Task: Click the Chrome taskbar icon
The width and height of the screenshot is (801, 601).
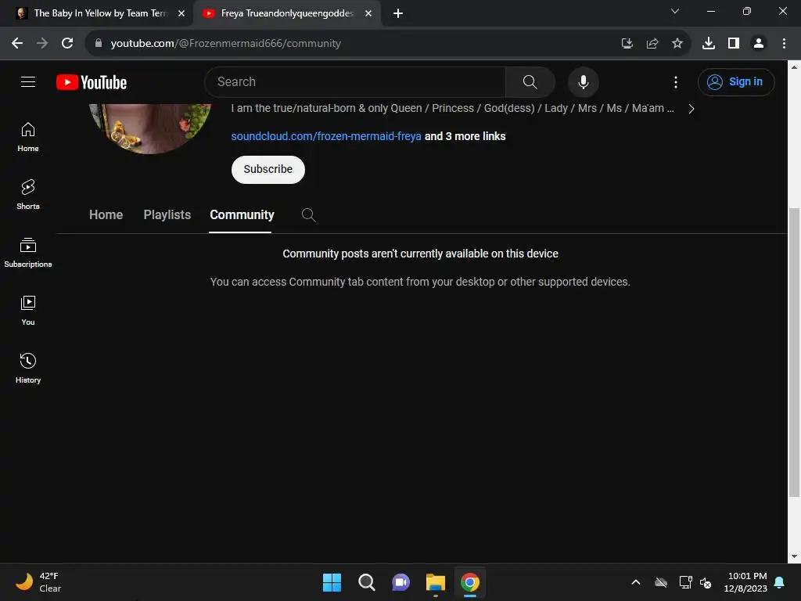Action: tap(470, 582)
